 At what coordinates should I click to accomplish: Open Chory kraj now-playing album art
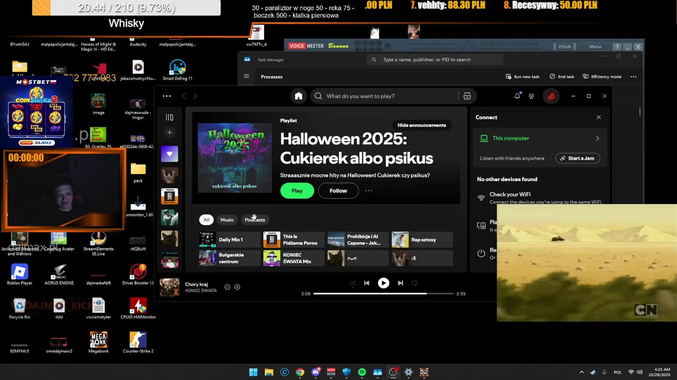[x=170, y=287]
